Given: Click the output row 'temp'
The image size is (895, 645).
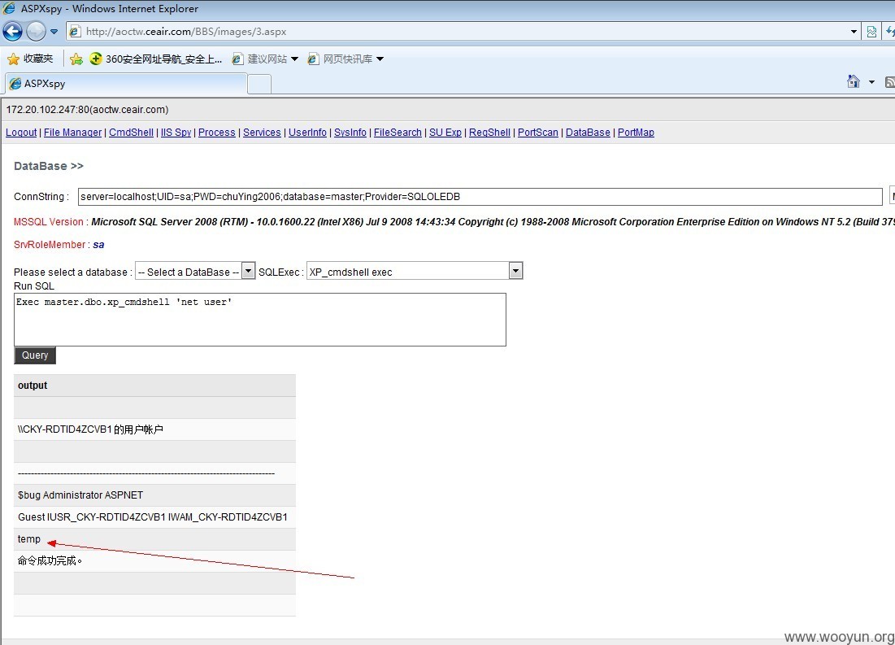Looking at the screenshot, I should (x=154, y=539).
